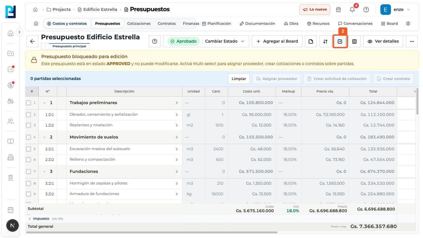Viewport: 423px width, 238px height.
Task: Open the dollar coin icon in the sidebar
Action: pos(11,85)
